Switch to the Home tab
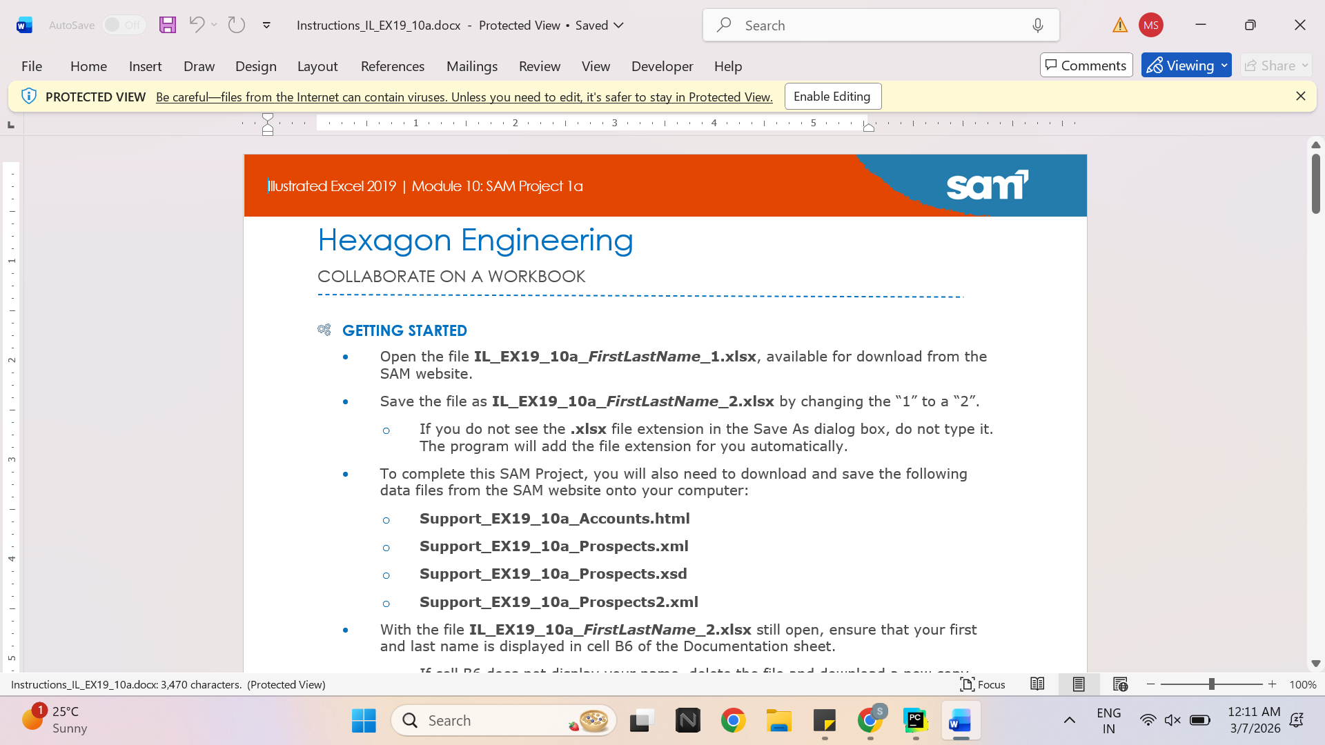The image size is (1325, 745). (88, 66)
